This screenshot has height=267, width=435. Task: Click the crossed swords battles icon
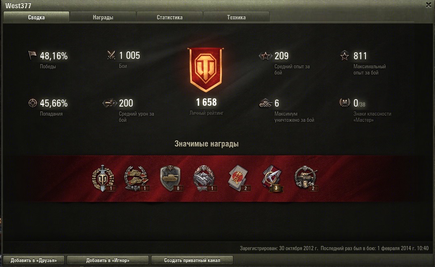coord(111,55)
